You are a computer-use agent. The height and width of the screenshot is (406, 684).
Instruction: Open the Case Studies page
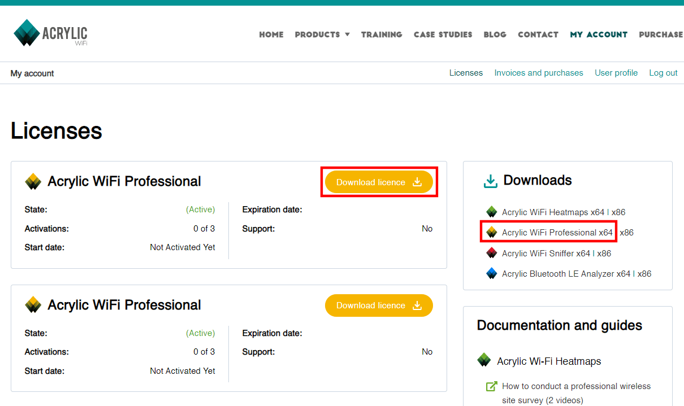click(x=443, y=34)
